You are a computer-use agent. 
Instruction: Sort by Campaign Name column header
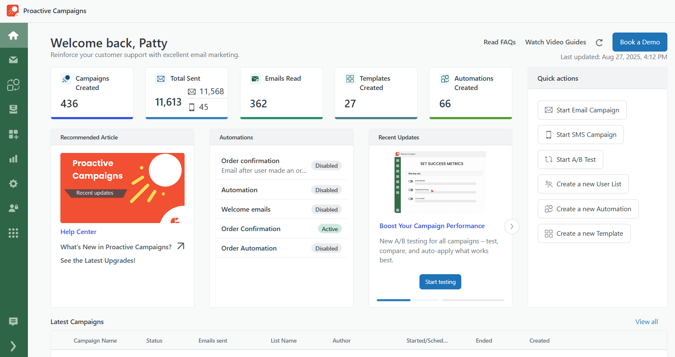click(x=95, y=341)
